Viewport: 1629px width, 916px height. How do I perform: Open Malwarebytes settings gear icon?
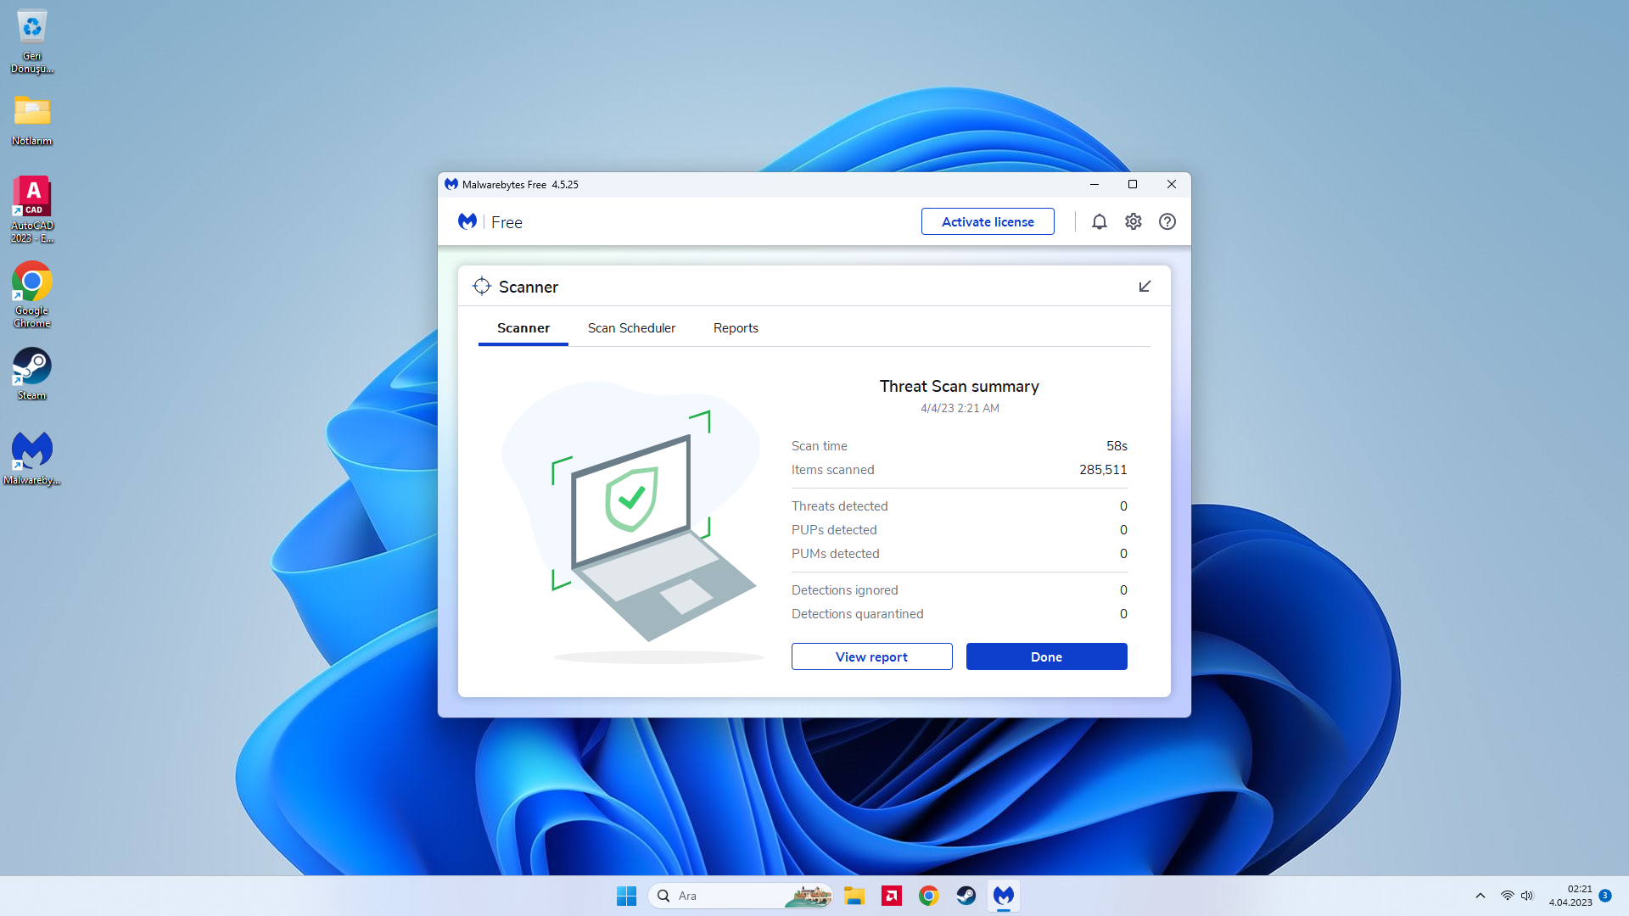point(1134,221)
